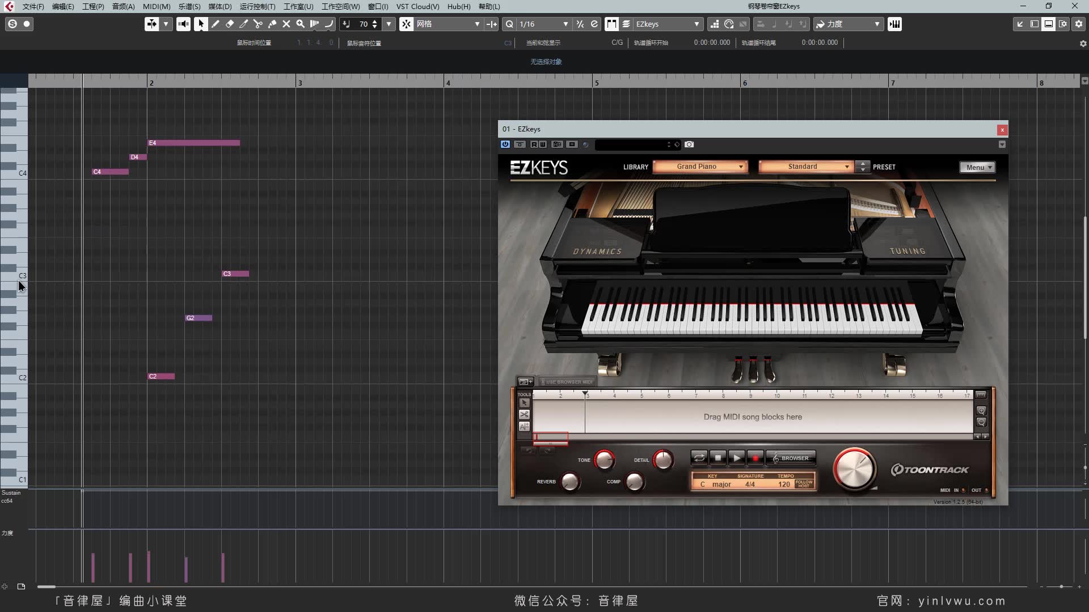The image size is (1089, 612).
Task: Select the Object Selection arrow tool
Action: 201,24
